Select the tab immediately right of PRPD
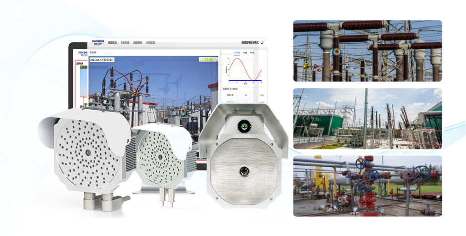466x236 pixels. pyautogui.click(x=245, y=53)
